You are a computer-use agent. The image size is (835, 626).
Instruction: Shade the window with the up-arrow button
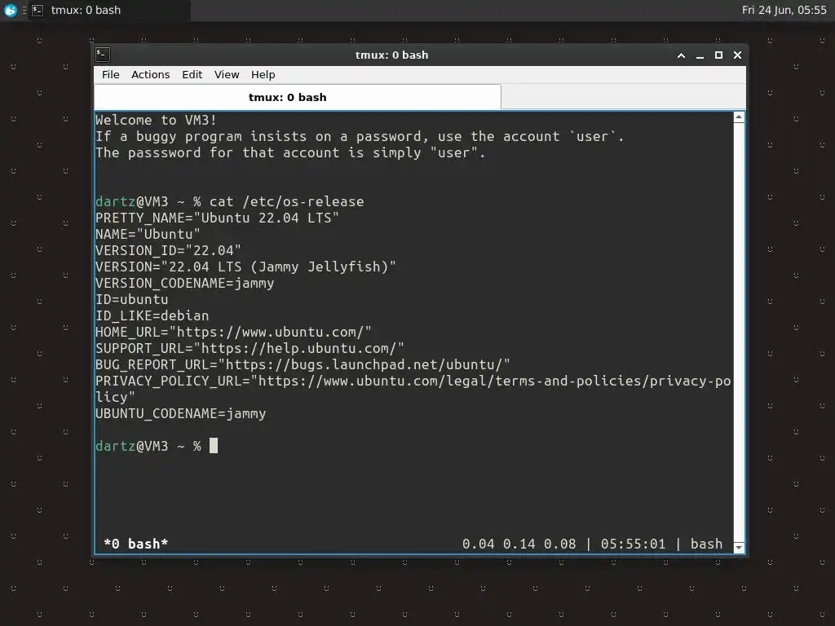pos(681,55)
